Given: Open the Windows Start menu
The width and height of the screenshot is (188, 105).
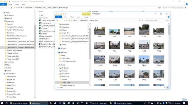Looking at the screenshot, I should click(x=2, y=103).
